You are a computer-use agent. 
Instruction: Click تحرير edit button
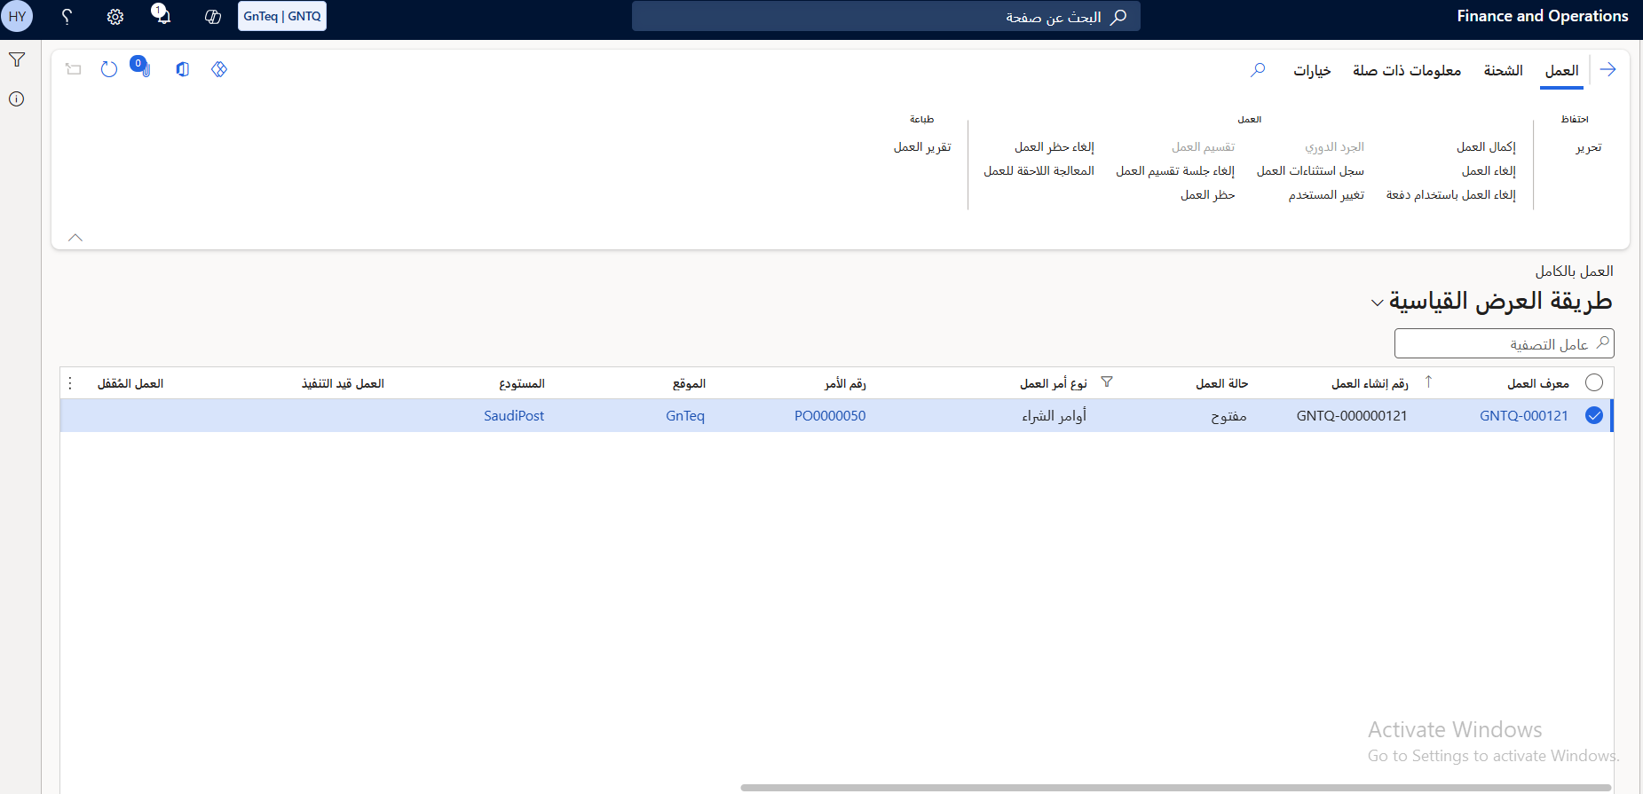click(x=1589, y=147)
